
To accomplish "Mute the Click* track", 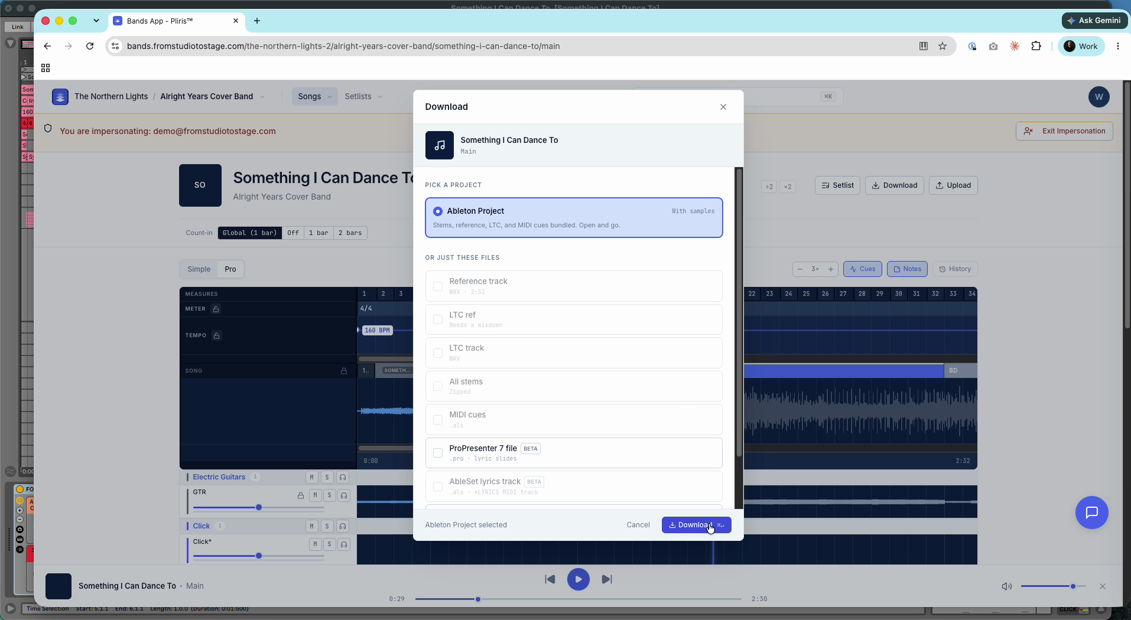I will (x=316, y=544).
